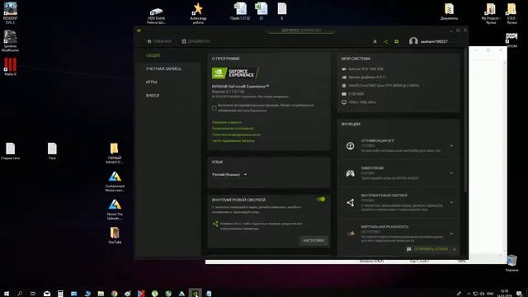528x297 pixels.
Task: Click the GeForce Experience window scrollbar
Action: click(x=466, y=120)
